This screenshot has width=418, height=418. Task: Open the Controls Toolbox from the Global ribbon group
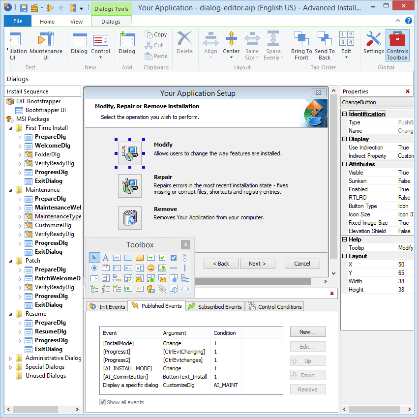click(x=397, y=44)
